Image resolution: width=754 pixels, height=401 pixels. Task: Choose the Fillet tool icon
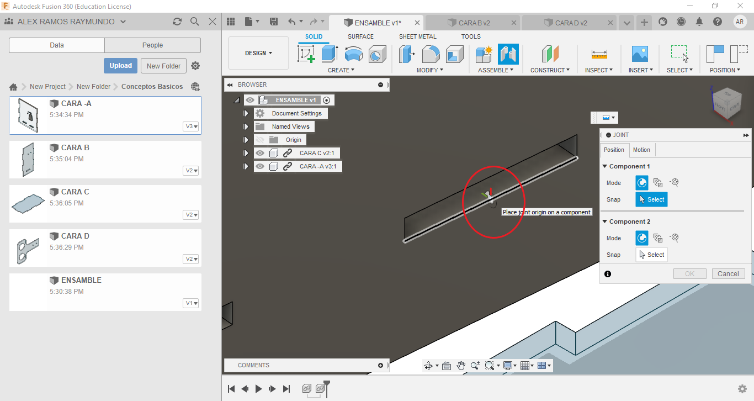point(431,54)
